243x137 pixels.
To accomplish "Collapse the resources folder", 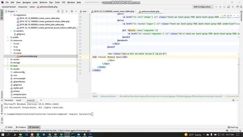I will click(8, 40).
